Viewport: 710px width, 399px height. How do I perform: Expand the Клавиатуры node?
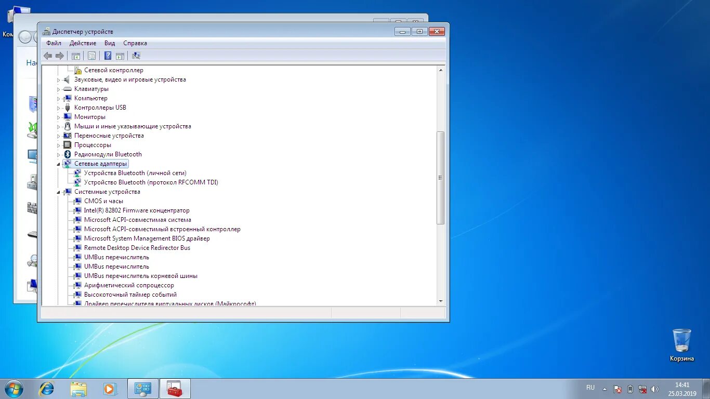pyautogui.click(x=59, y=89)
